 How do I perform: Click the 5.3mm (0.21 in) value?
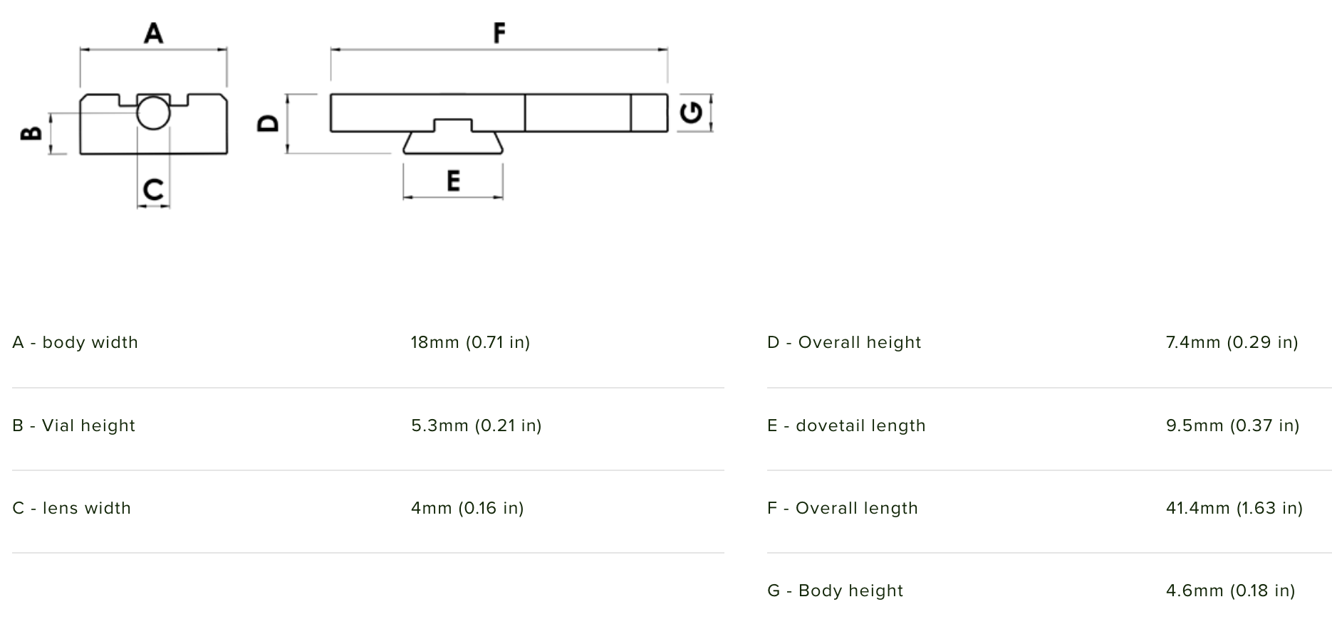pyautogui.click(x=476, y=425)
